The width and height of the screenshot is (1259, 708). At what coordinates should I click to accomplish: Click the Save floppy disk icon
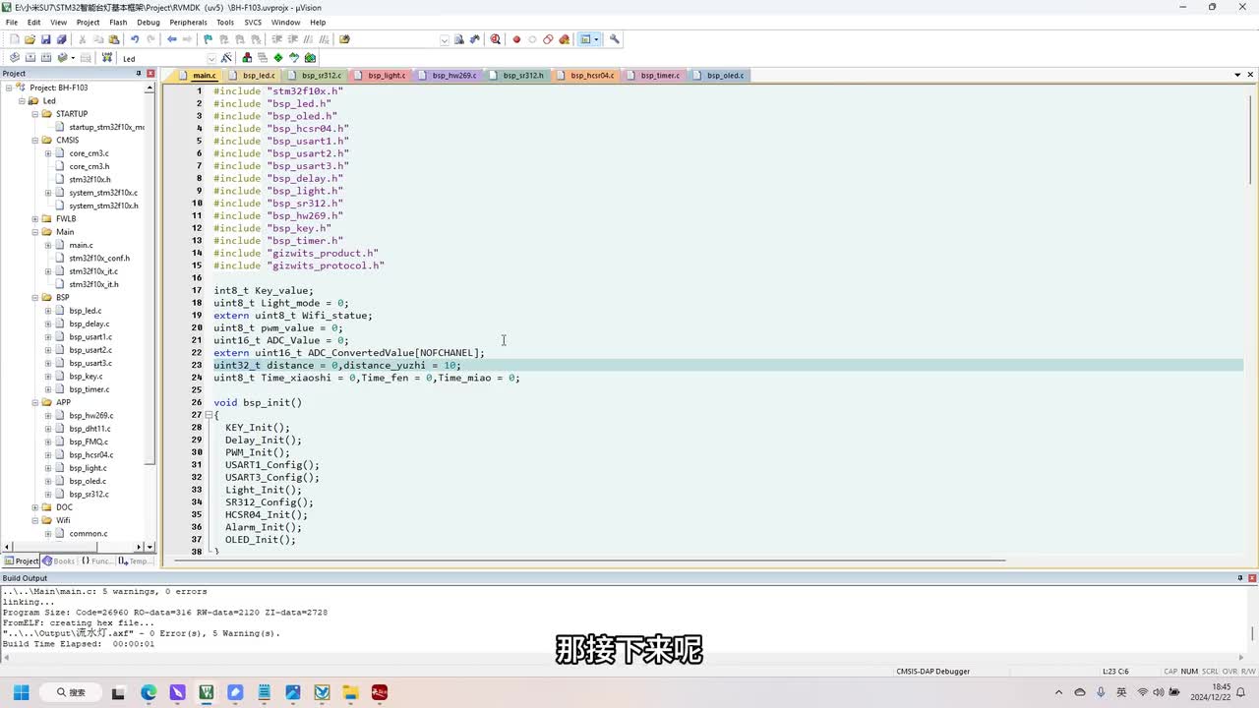[45, 39]
